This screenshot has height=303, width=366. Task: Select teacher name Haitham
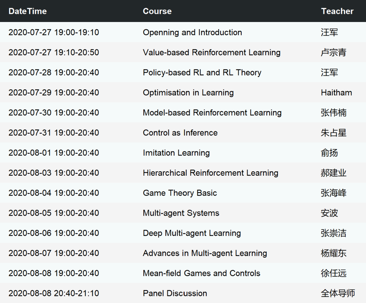(336, 93)
